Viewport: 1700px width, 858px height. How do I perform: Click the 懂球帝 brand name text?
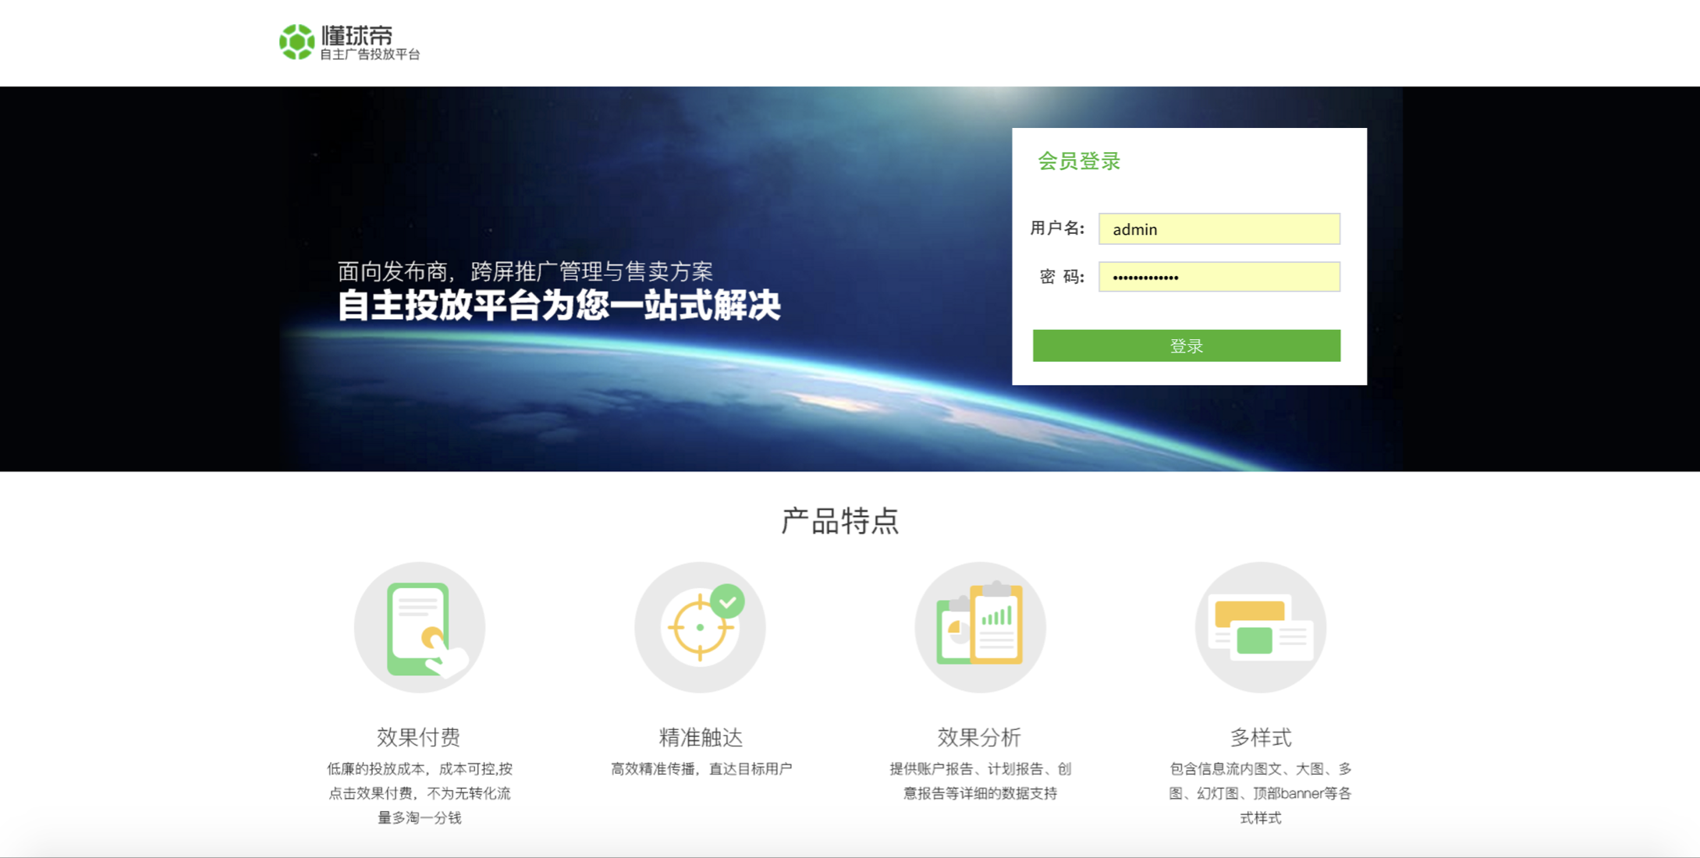[357, 35]
